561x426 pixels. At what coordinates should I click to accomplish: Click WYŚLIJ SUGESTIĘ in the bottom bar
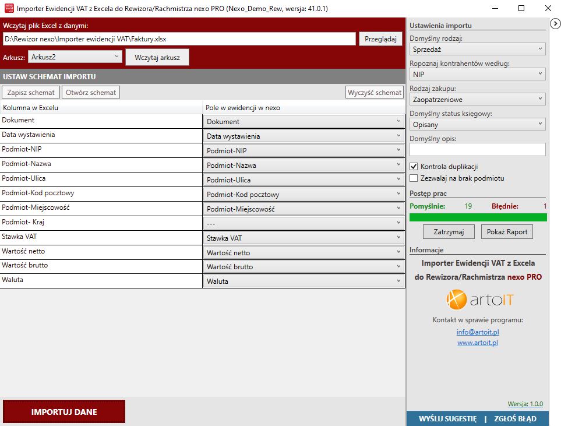click(447, 418)
